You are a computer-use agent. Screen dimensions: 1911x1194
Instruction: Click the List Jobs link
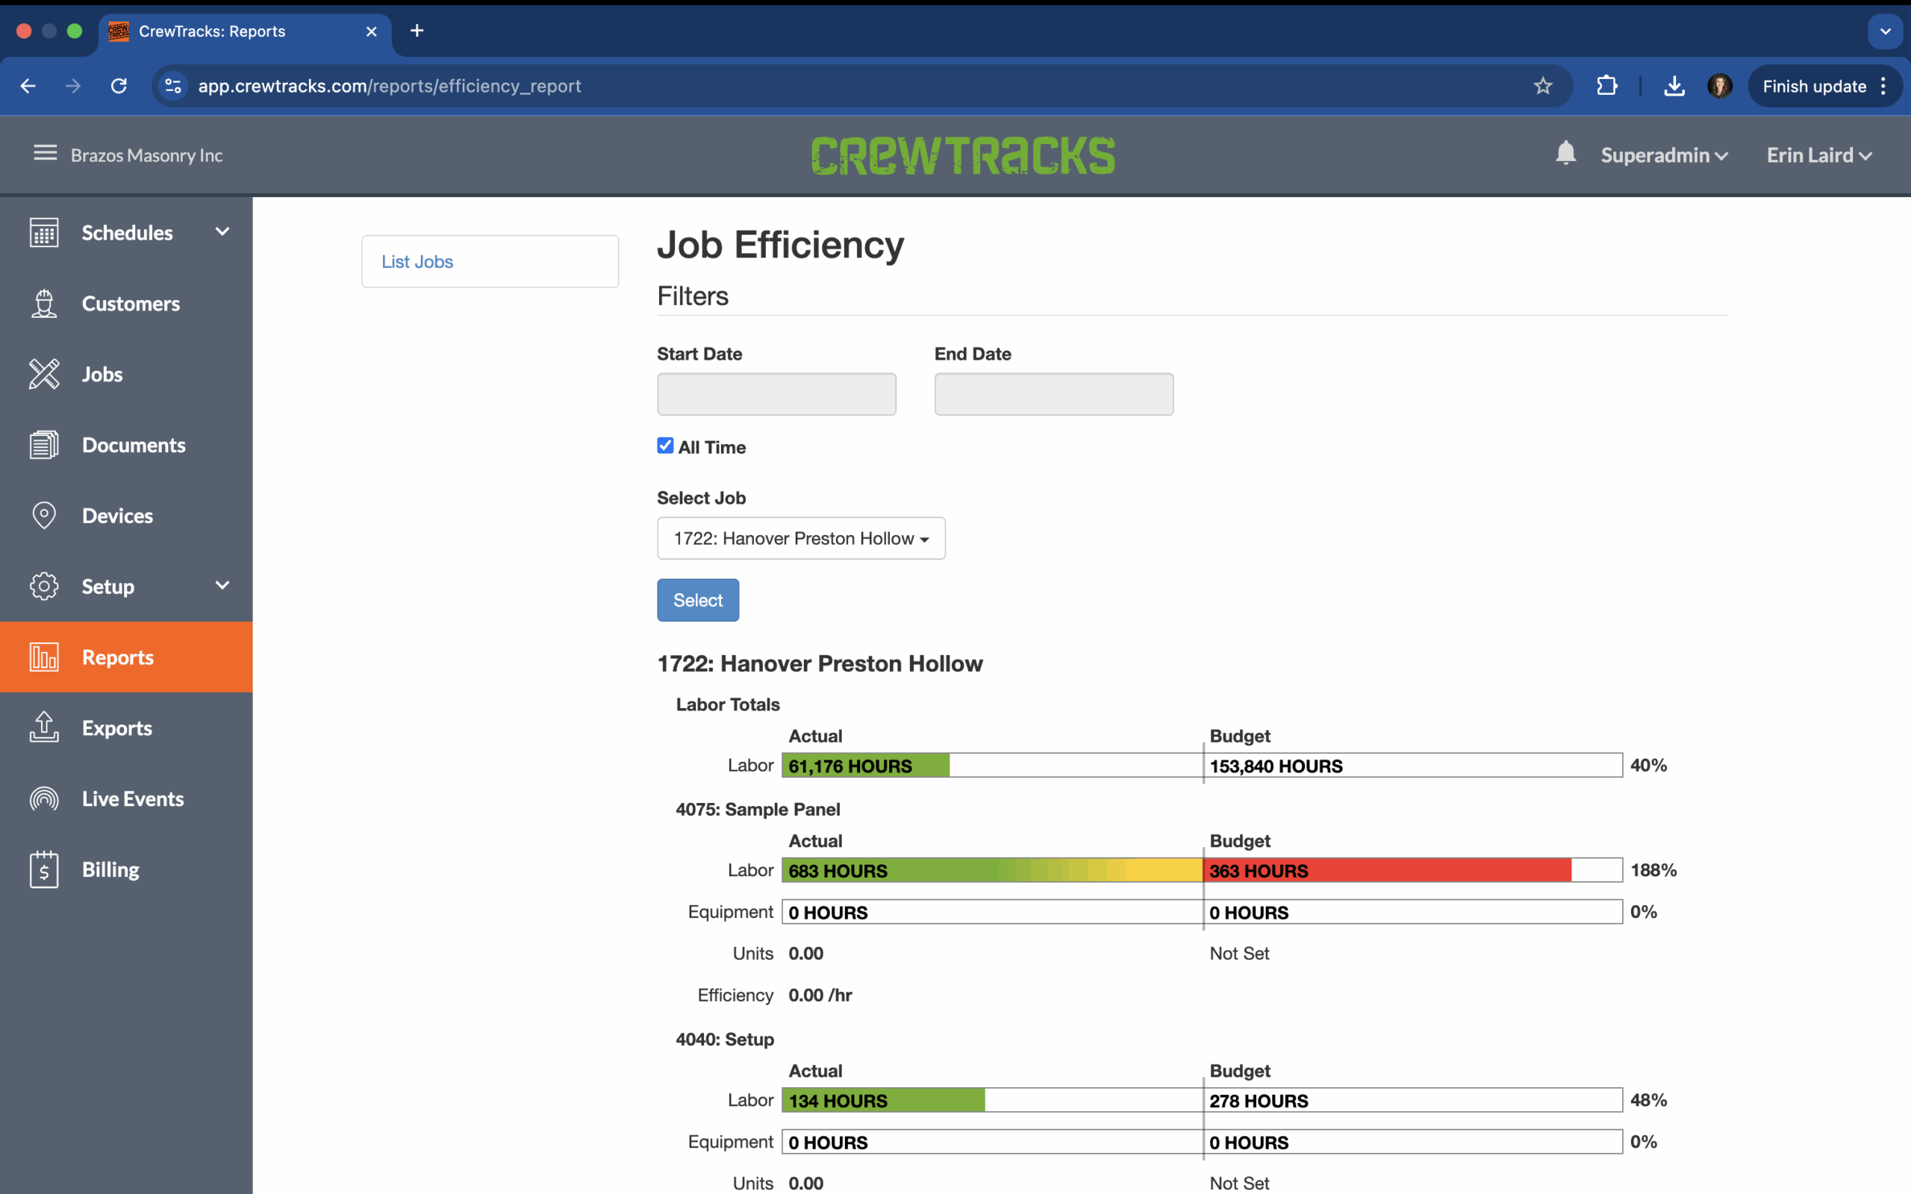point(417,261)
